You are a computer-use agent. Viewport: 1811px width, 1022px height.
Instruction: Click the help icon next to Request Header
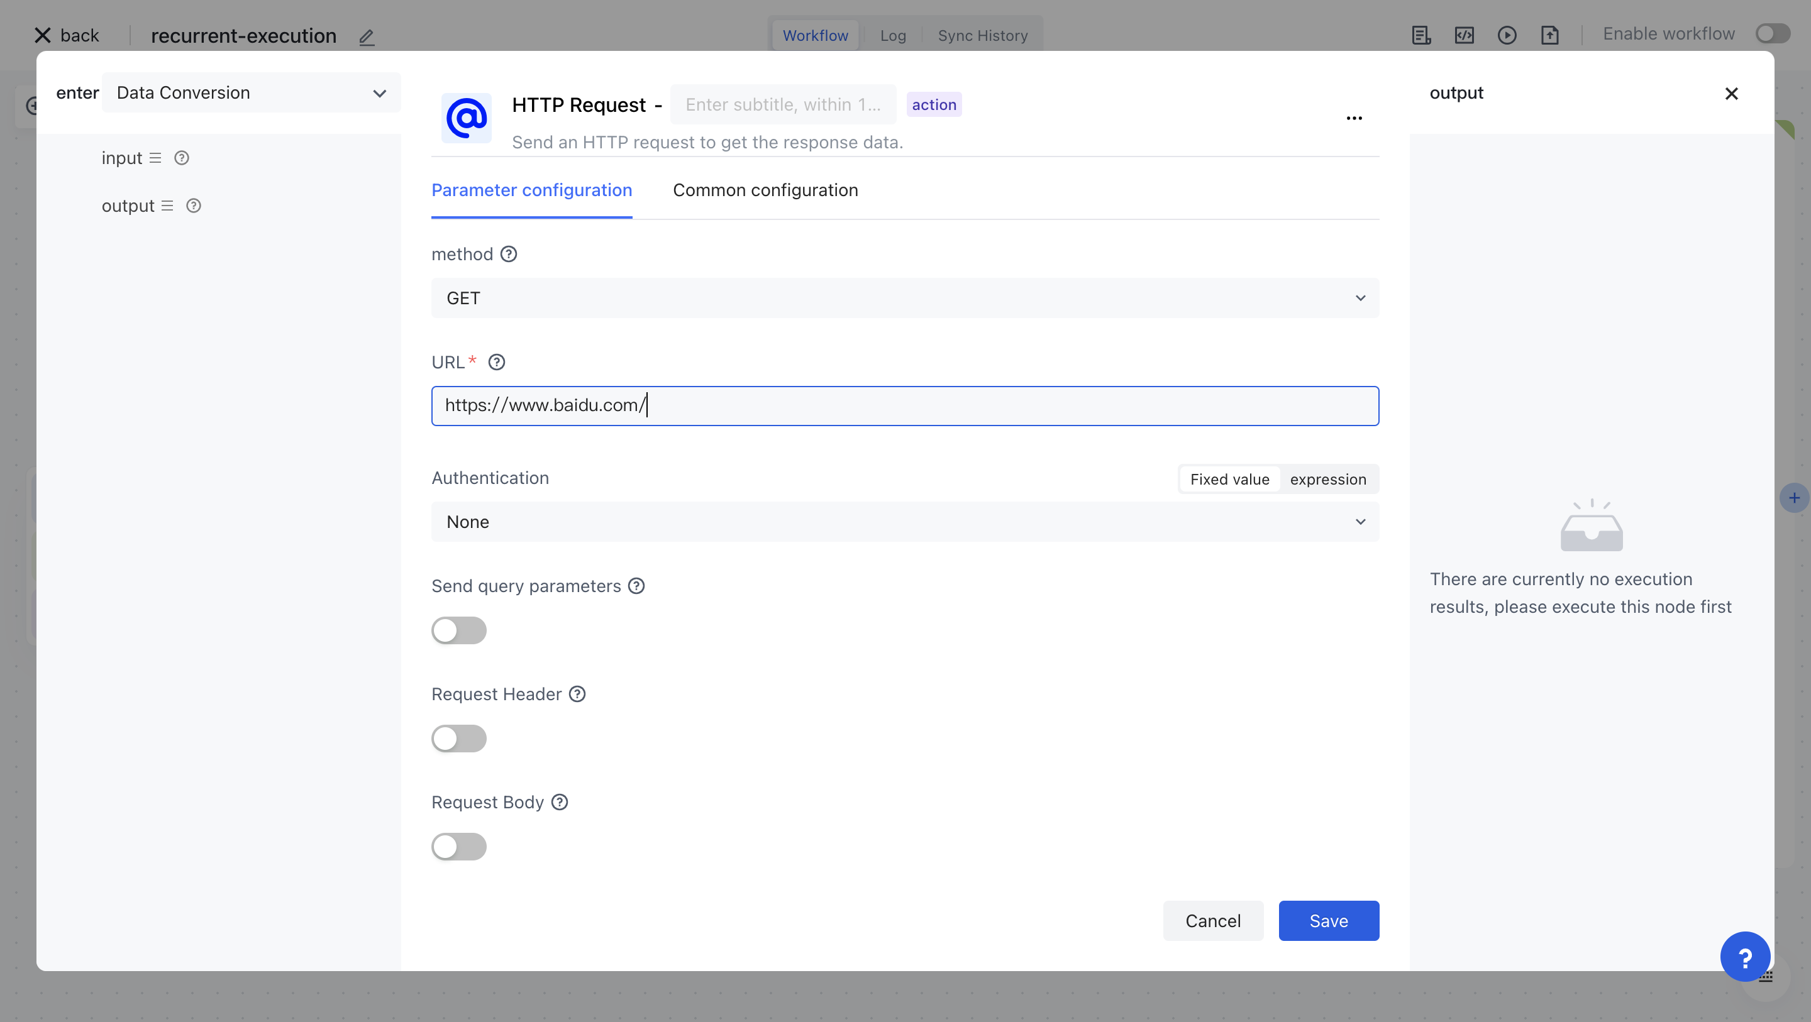[x=577, y=695]
